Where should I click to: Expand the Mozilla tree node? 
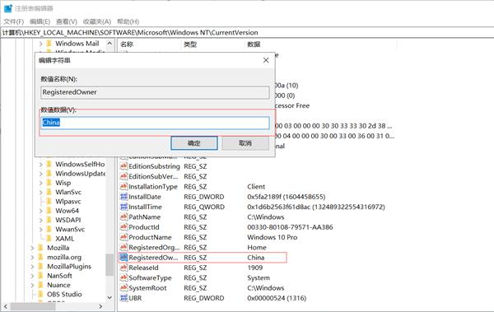pos(32,248)
